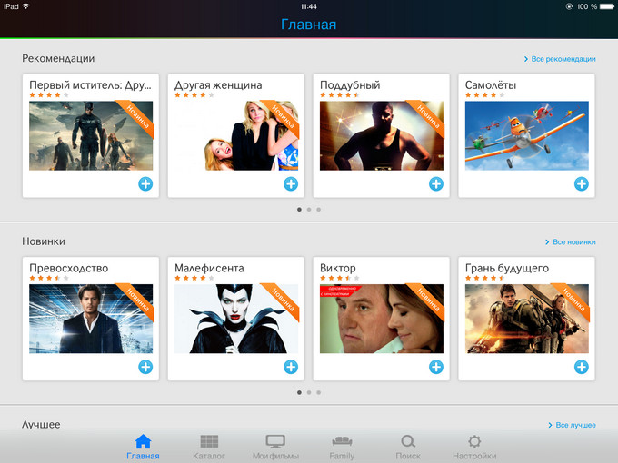Tap the Новинки section heading
618x463 pixels.
point(44,241)
